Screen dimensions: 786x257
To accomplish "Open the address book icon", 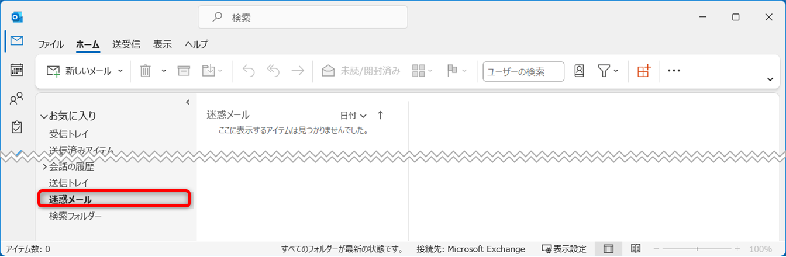I will 579,71.
